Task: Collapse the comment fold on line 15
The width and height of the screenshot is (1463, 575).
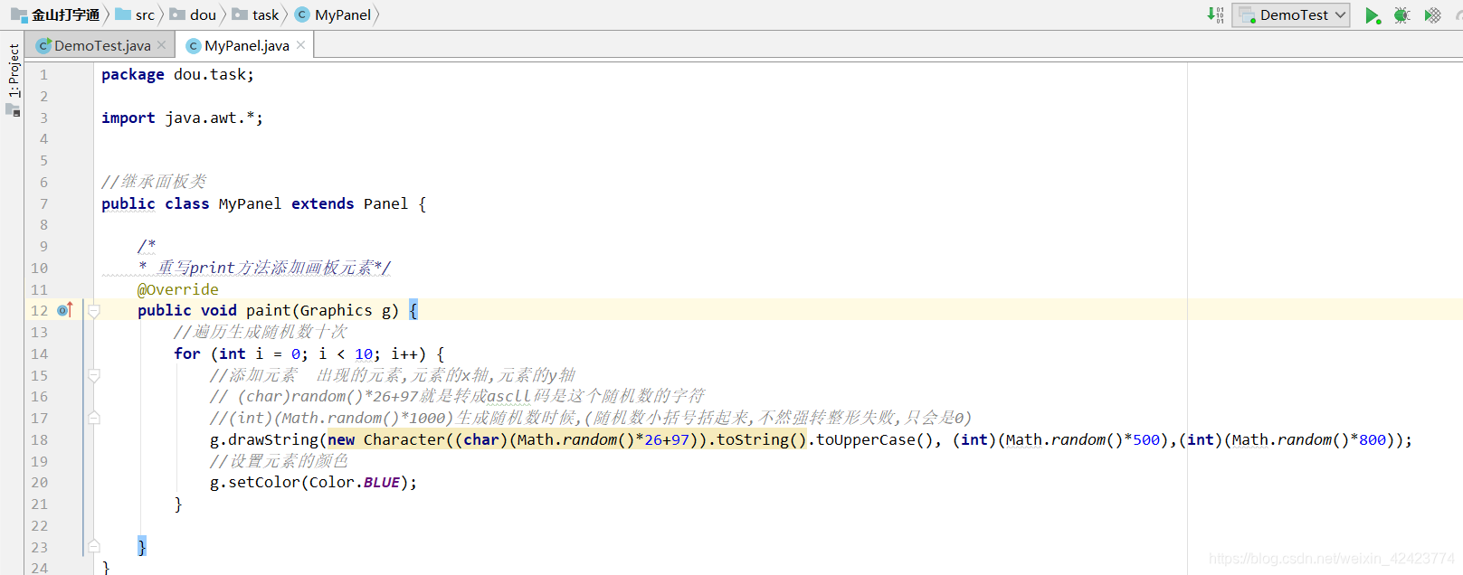Action: click(x=93, y=375)
